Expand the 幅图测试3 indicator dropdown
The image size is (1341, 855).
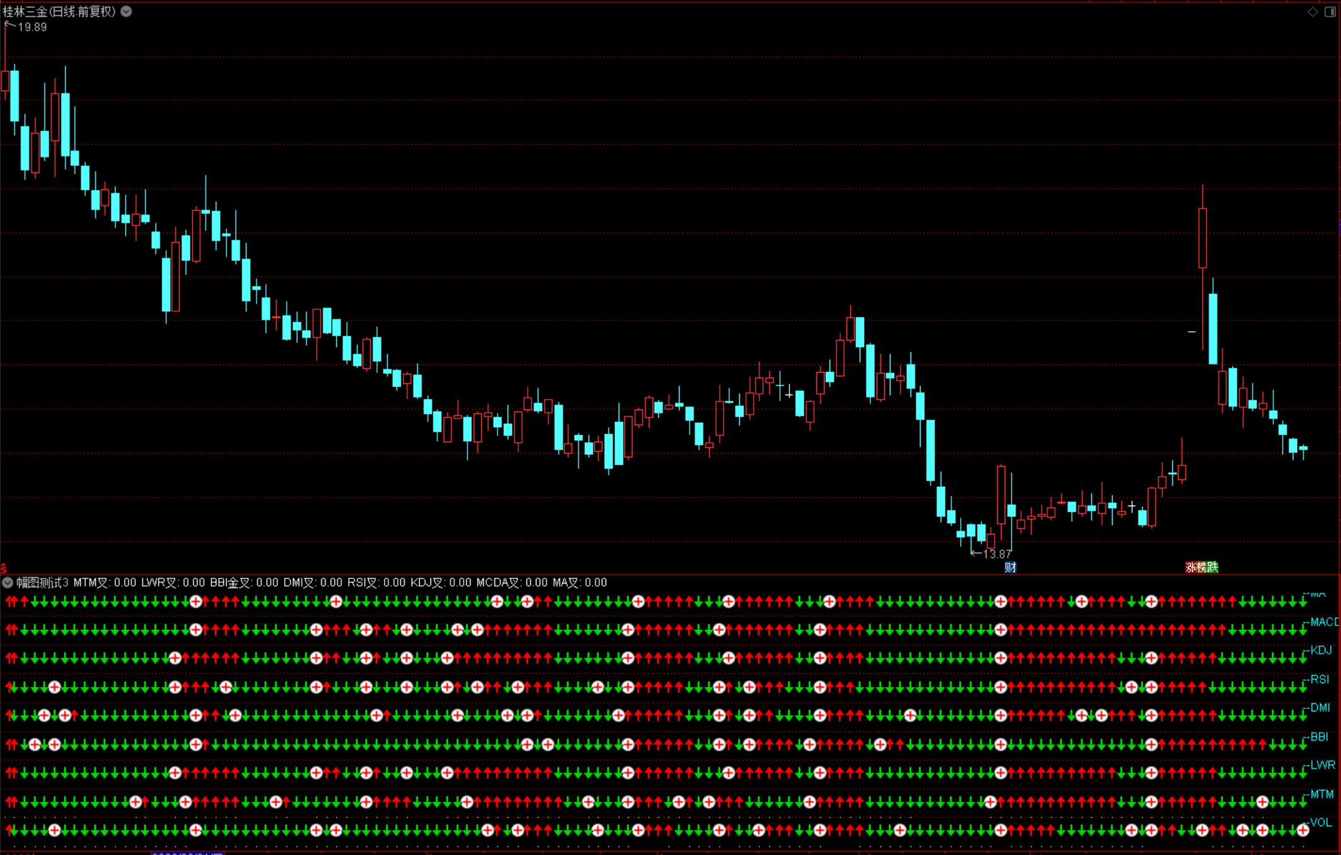[x=8, y=583]
